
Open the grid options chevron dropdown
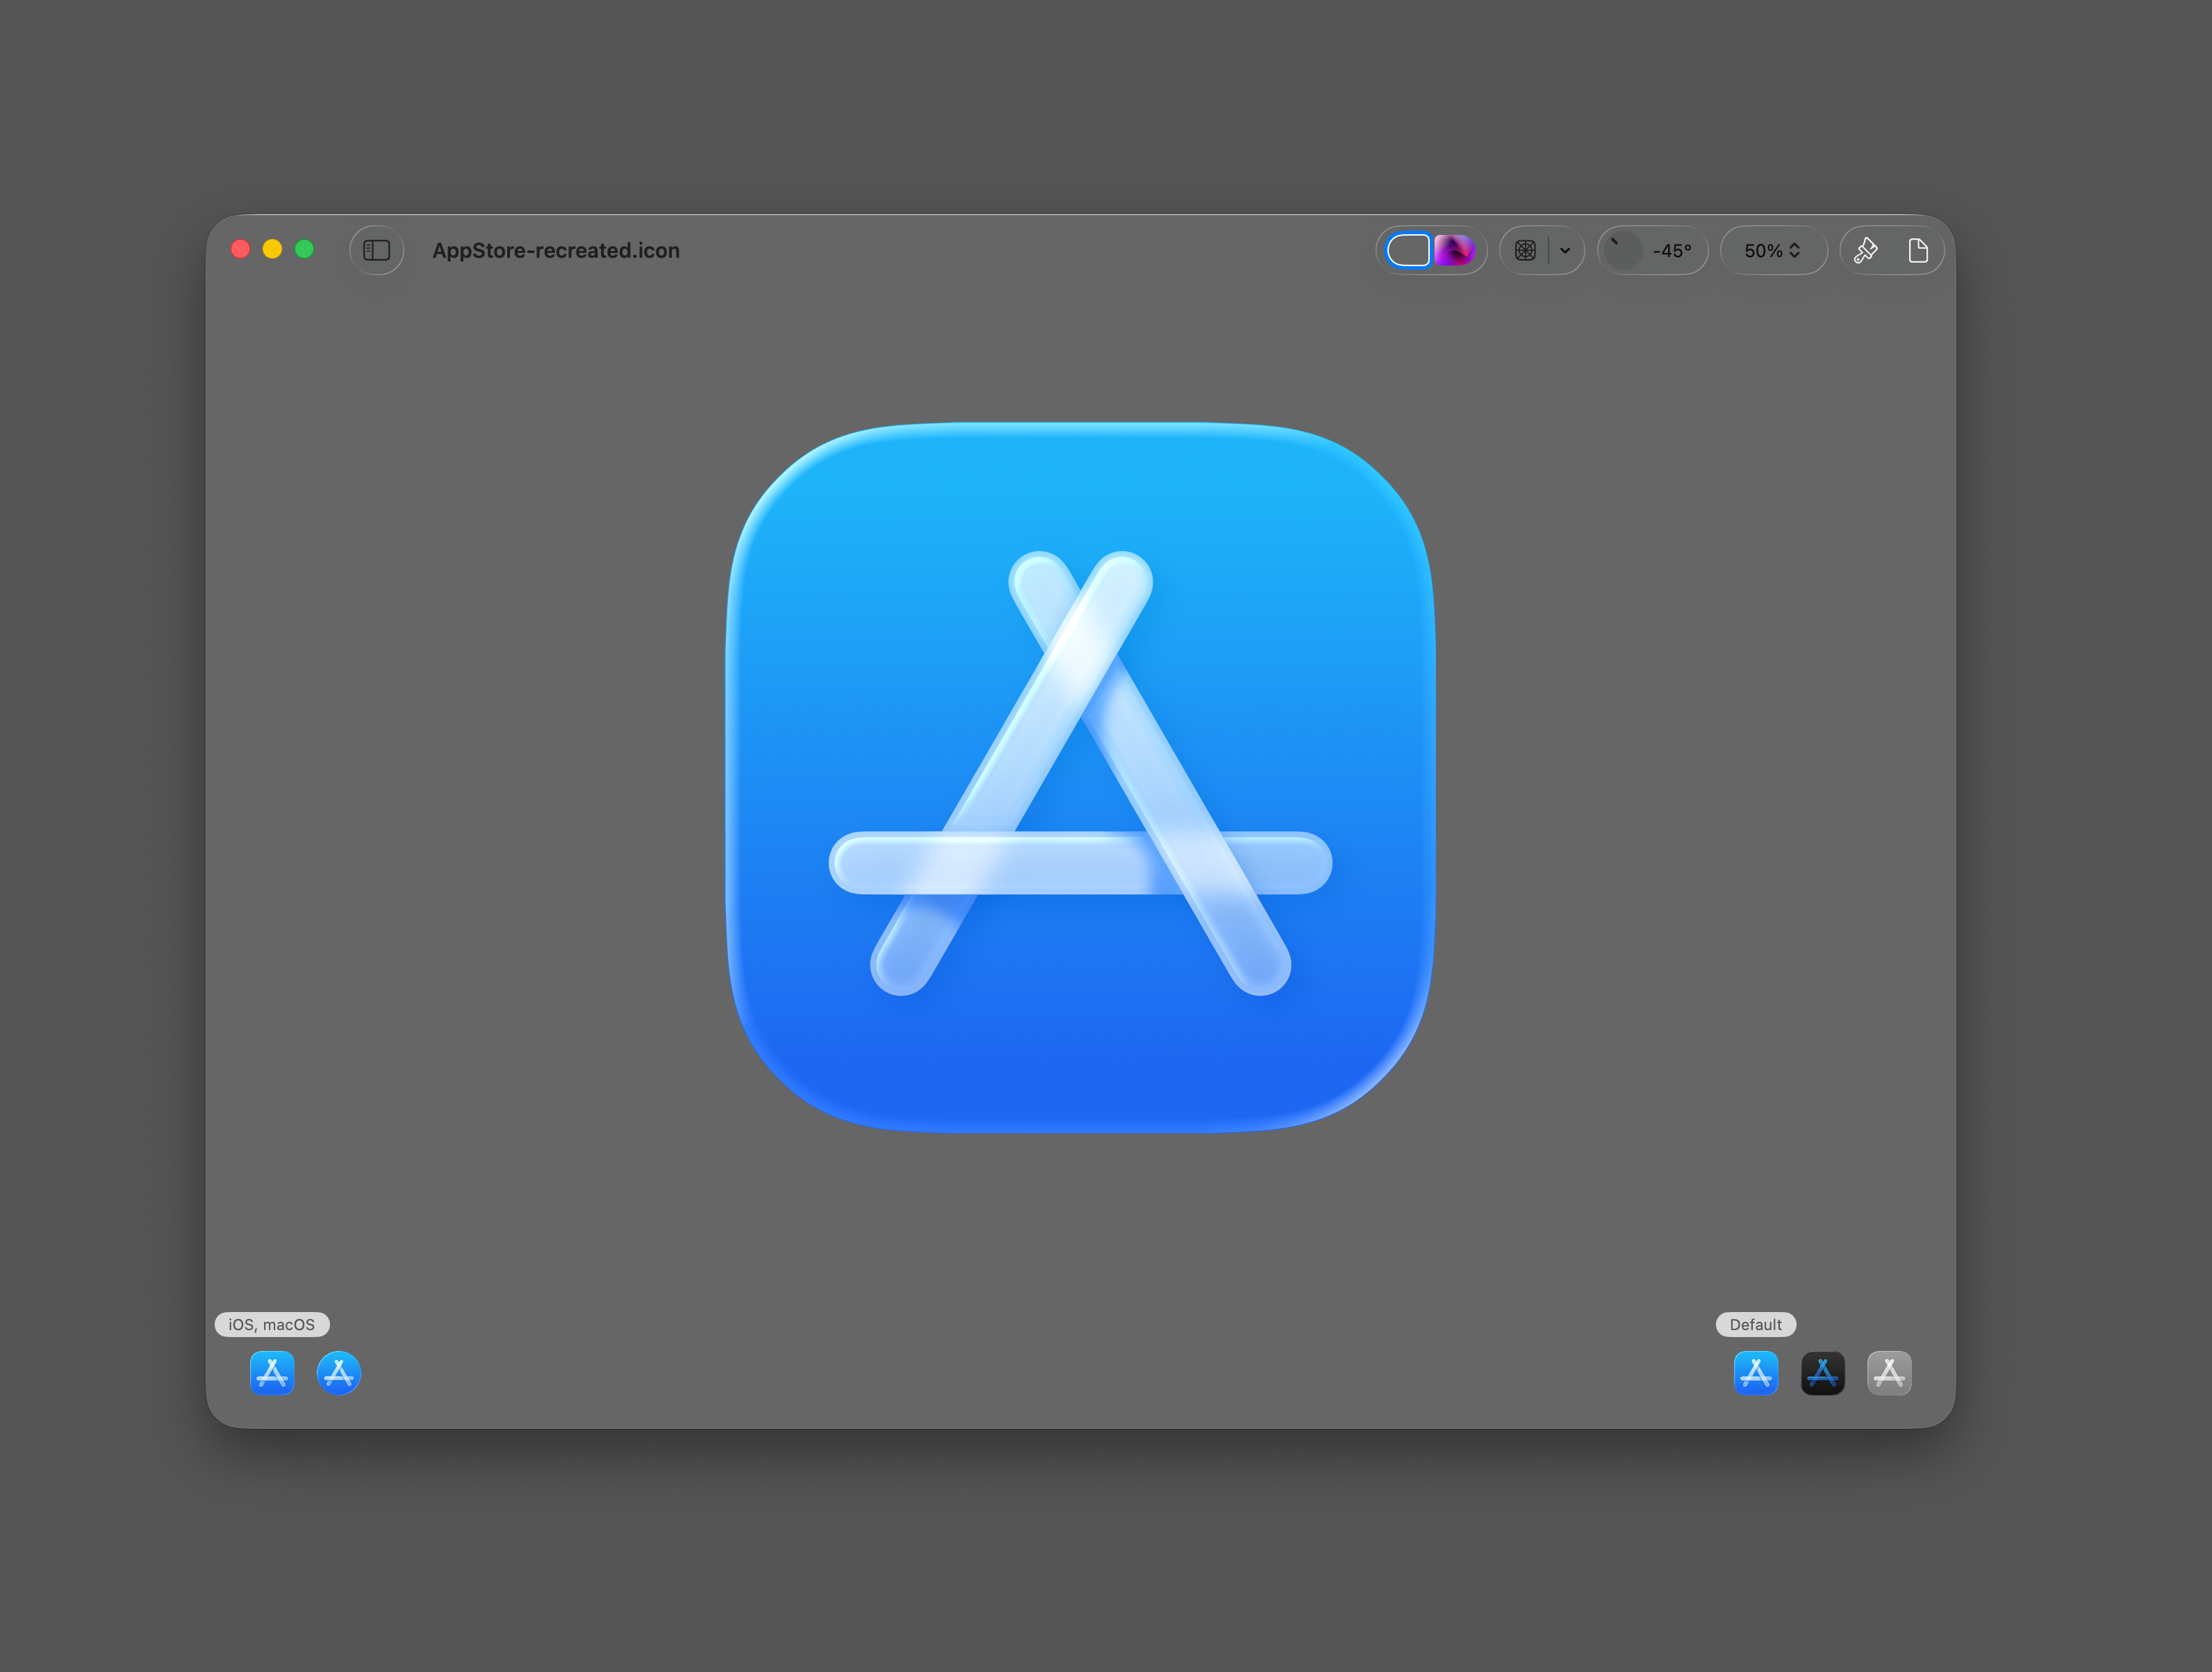[1565, 251]
